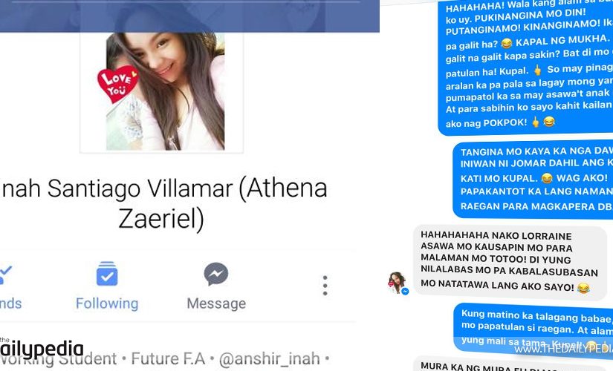The image size is (613, 371).
Task: Open the @anshir_inah handle link
Action: 270,359
